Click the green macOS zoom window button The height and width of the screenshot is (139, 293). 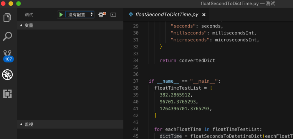(x=18, y=3)
